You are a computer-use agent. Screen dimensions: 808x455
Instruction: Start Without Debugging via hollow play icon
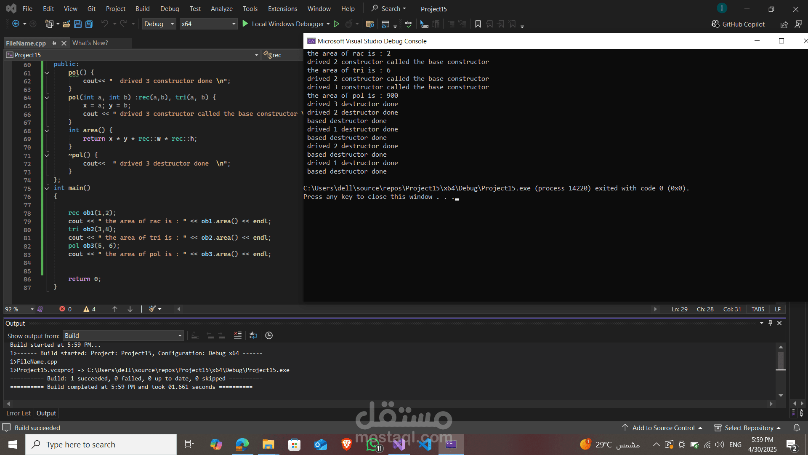pos(336,24)
